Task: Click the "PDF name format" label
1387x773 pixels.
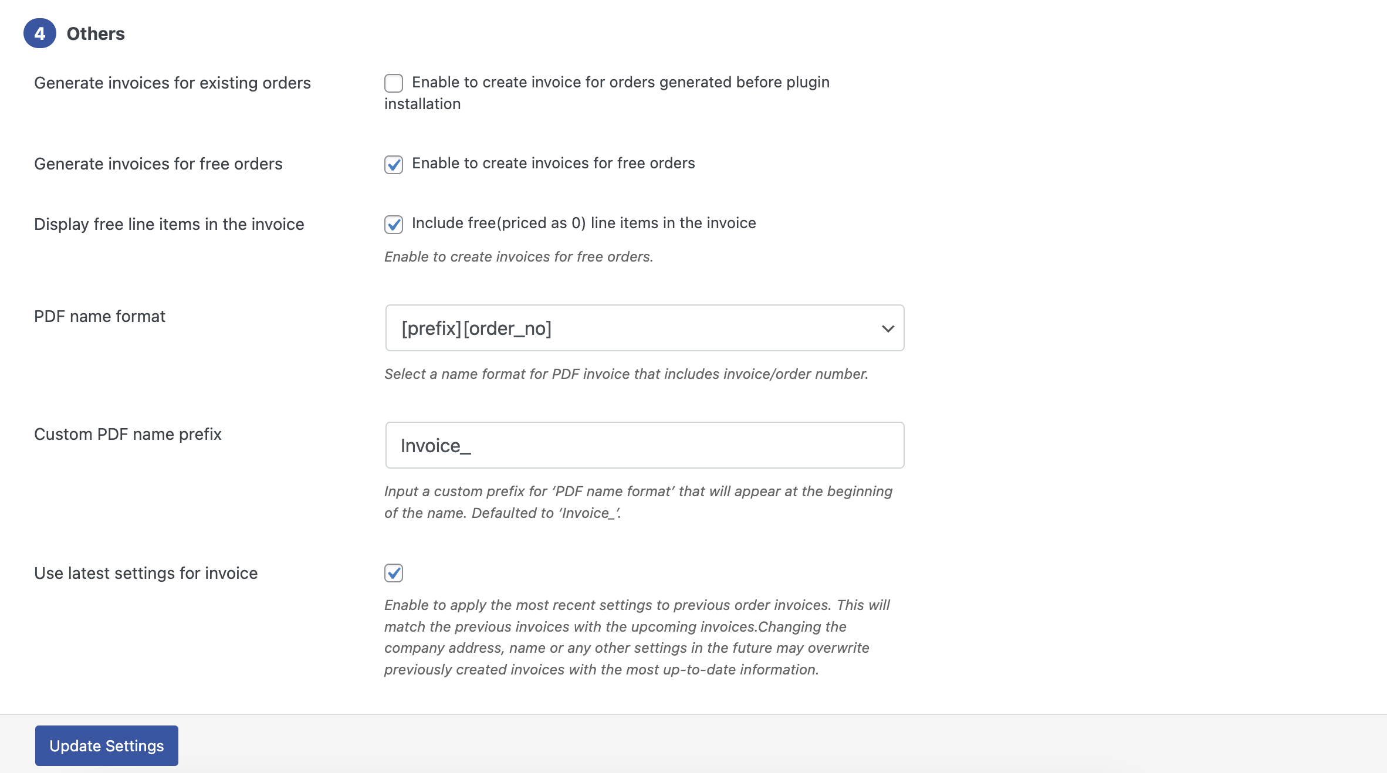Action: (x=99, y=316)
